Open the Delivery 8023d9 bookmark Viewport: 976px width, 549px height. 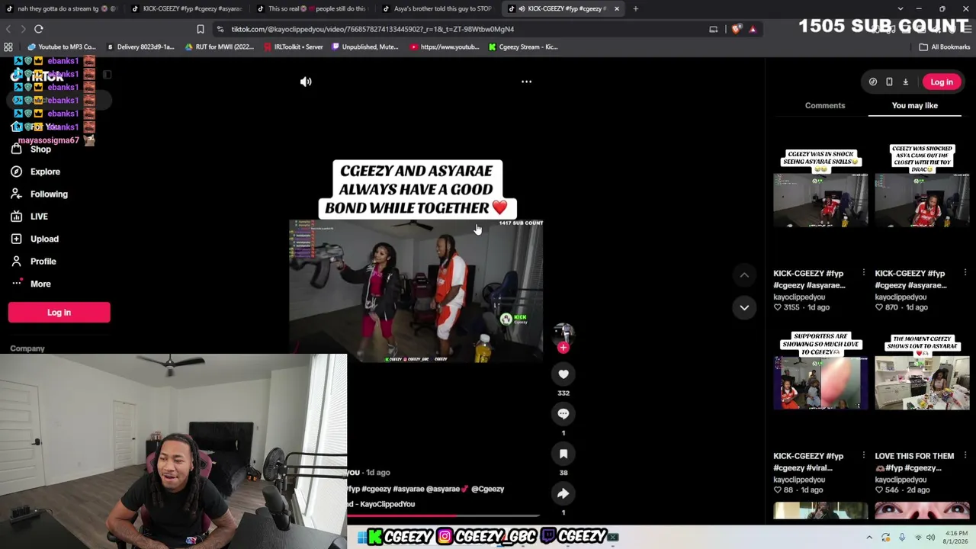140,47
